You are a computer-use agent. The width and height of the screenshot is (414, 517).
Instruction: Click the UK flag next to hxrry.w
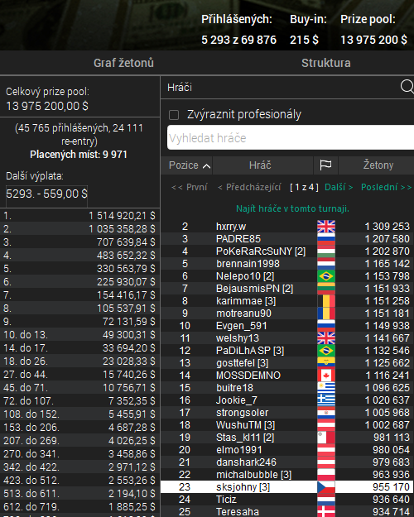[x=326, y=227]
